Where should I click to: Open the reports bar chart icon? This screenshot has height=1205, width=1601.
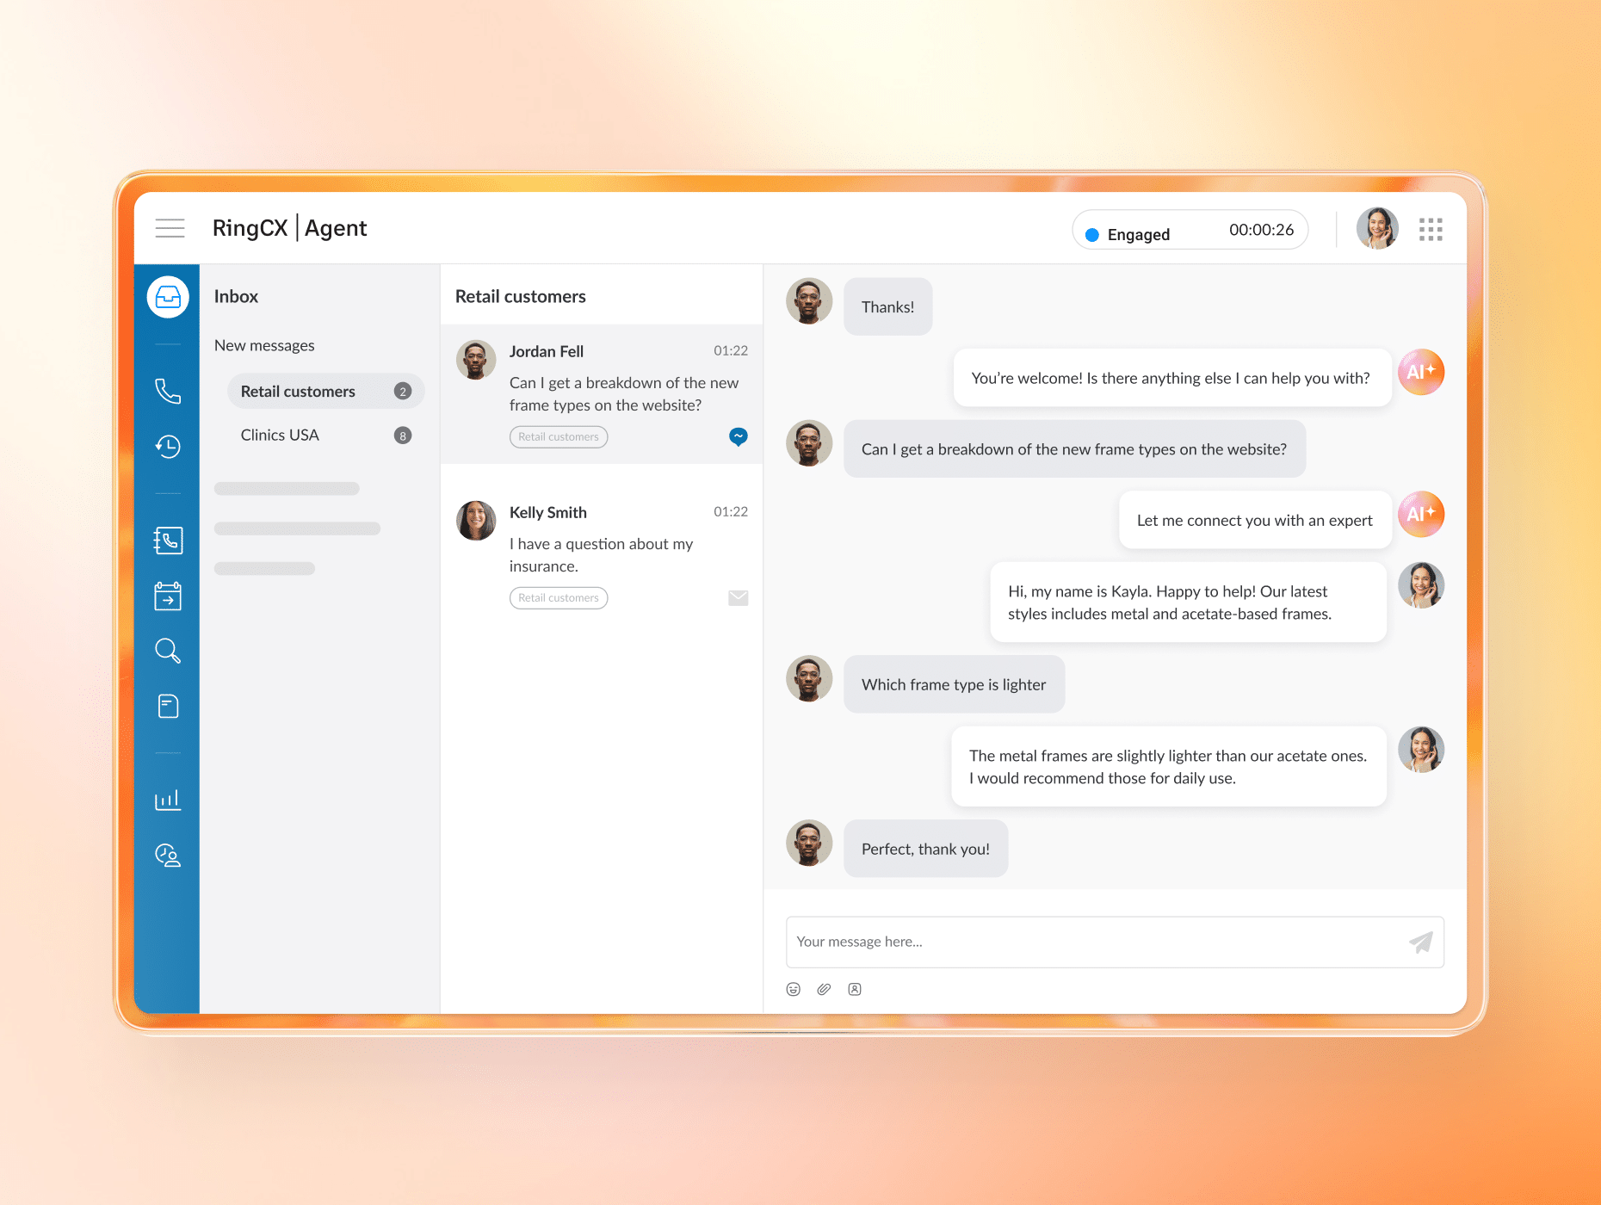coord(168,800)
